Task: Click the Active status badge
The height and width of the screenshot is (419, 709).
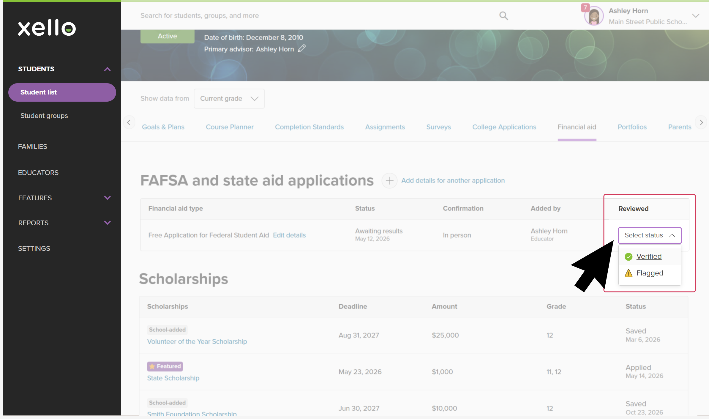Action: (x=167, y=36)
